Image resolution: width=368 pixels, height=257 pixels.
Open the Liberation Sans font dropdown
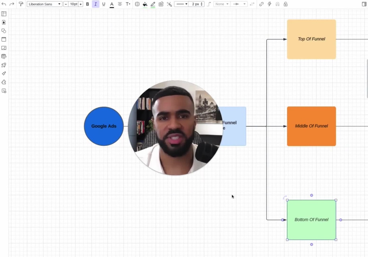point(45,4)
